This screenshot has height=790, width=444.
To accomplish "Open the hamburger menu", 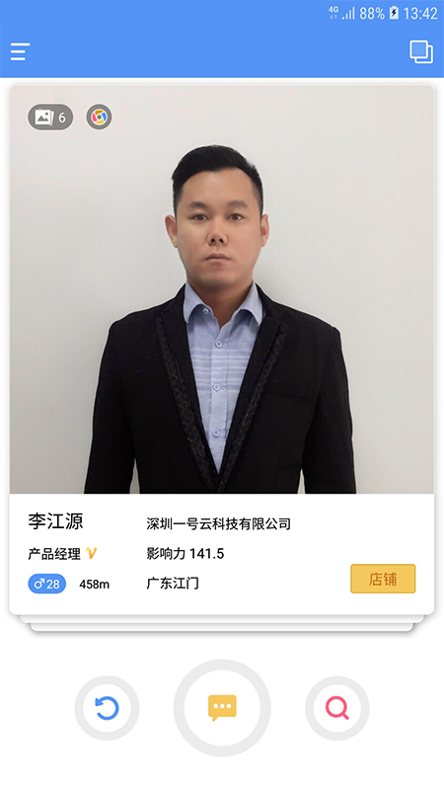I will 20,52.
